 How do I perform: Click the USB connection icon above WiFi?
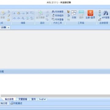[x=100, y=12]
